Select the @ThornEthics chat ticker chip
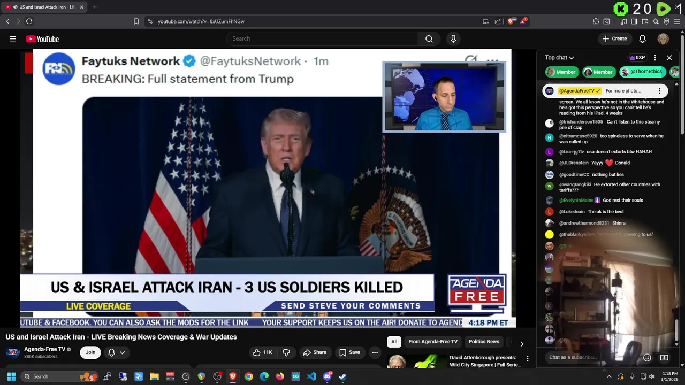This screenshot has width=685, height=385. [642, 72]
